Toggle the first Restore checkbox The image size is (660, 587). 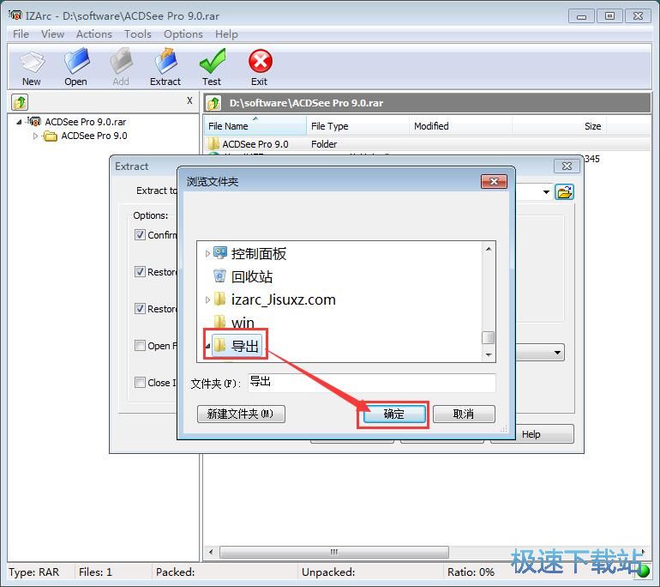[x=141, y=272]
